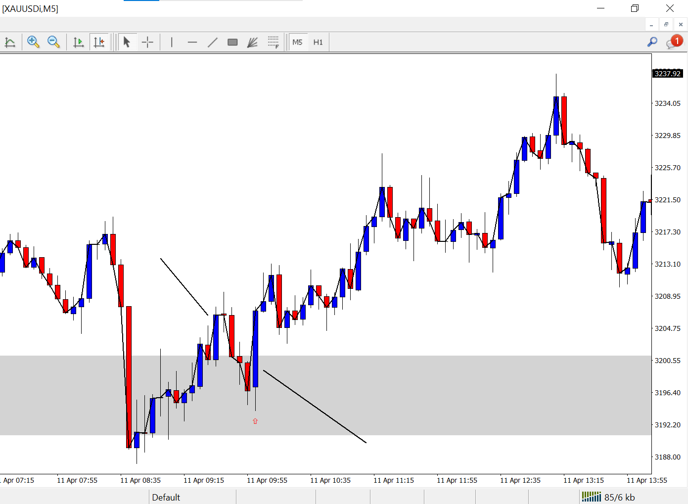Switch to the M5 timeframe
This screenshot has width=688, height=504.
pyautogui.click(x=297, y=42)
